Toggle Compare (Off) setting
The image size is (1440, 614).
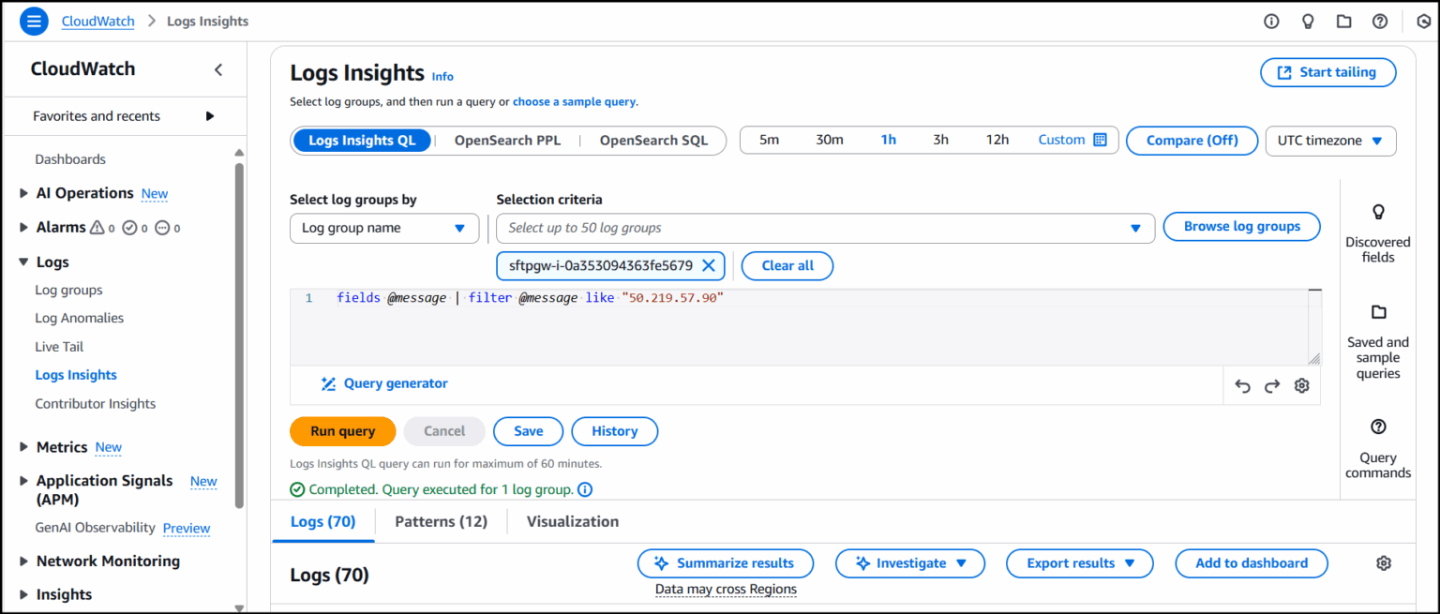coord(1192,140)
